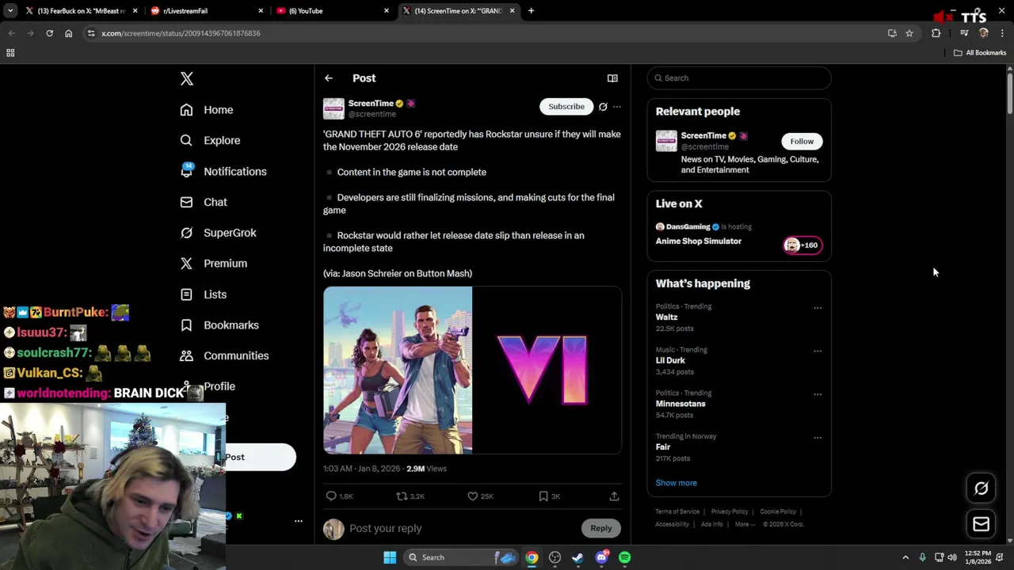
Task: Click the reply icon with 1.8K
Action: coord(339,496)
